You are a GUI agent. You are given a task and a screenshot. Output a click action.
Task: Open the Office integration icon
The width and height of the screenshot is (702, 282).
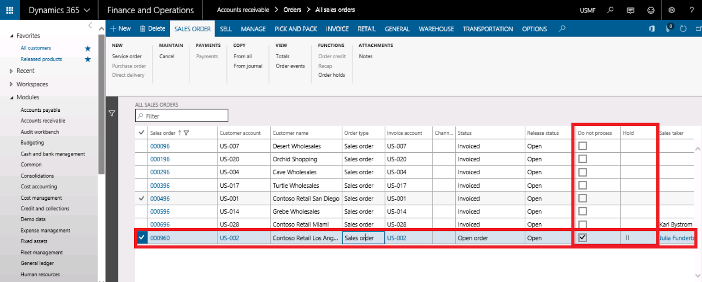pos(652,28)
